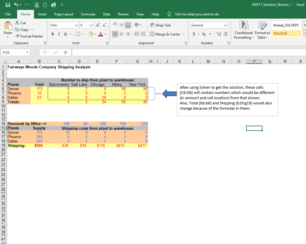
Task: Toggle italic formatting
Action: click(x=59, y=34)
